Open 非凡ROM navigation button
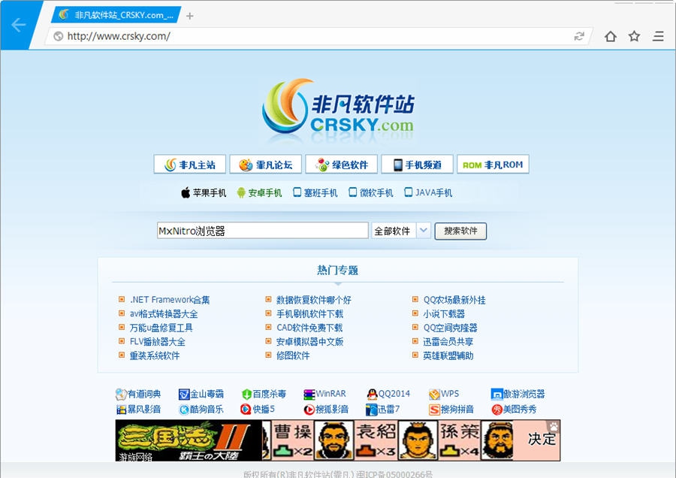Viewport: 676px width, 478px height. (x=493, y=165)
